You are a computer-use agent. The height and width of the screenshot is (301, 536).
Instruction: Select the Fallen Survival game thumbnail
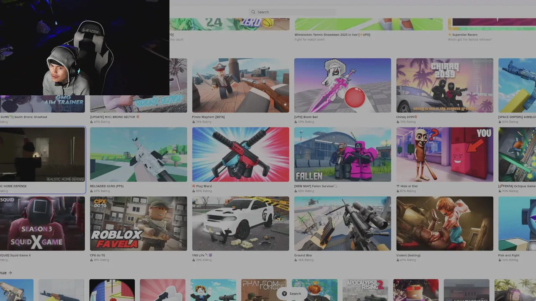(x=343, y=154)
